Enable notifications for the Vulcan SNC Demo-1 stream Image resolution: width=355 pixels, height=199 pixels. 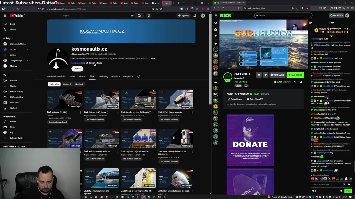[x=95, y=120]
